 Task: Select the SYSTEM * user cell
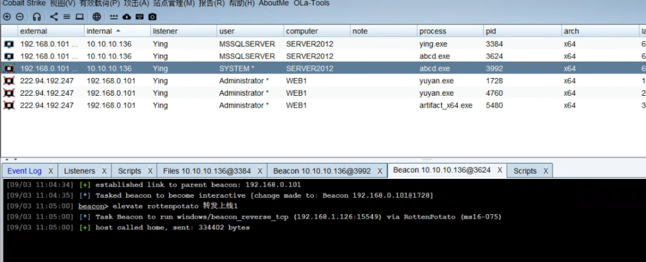250,69
